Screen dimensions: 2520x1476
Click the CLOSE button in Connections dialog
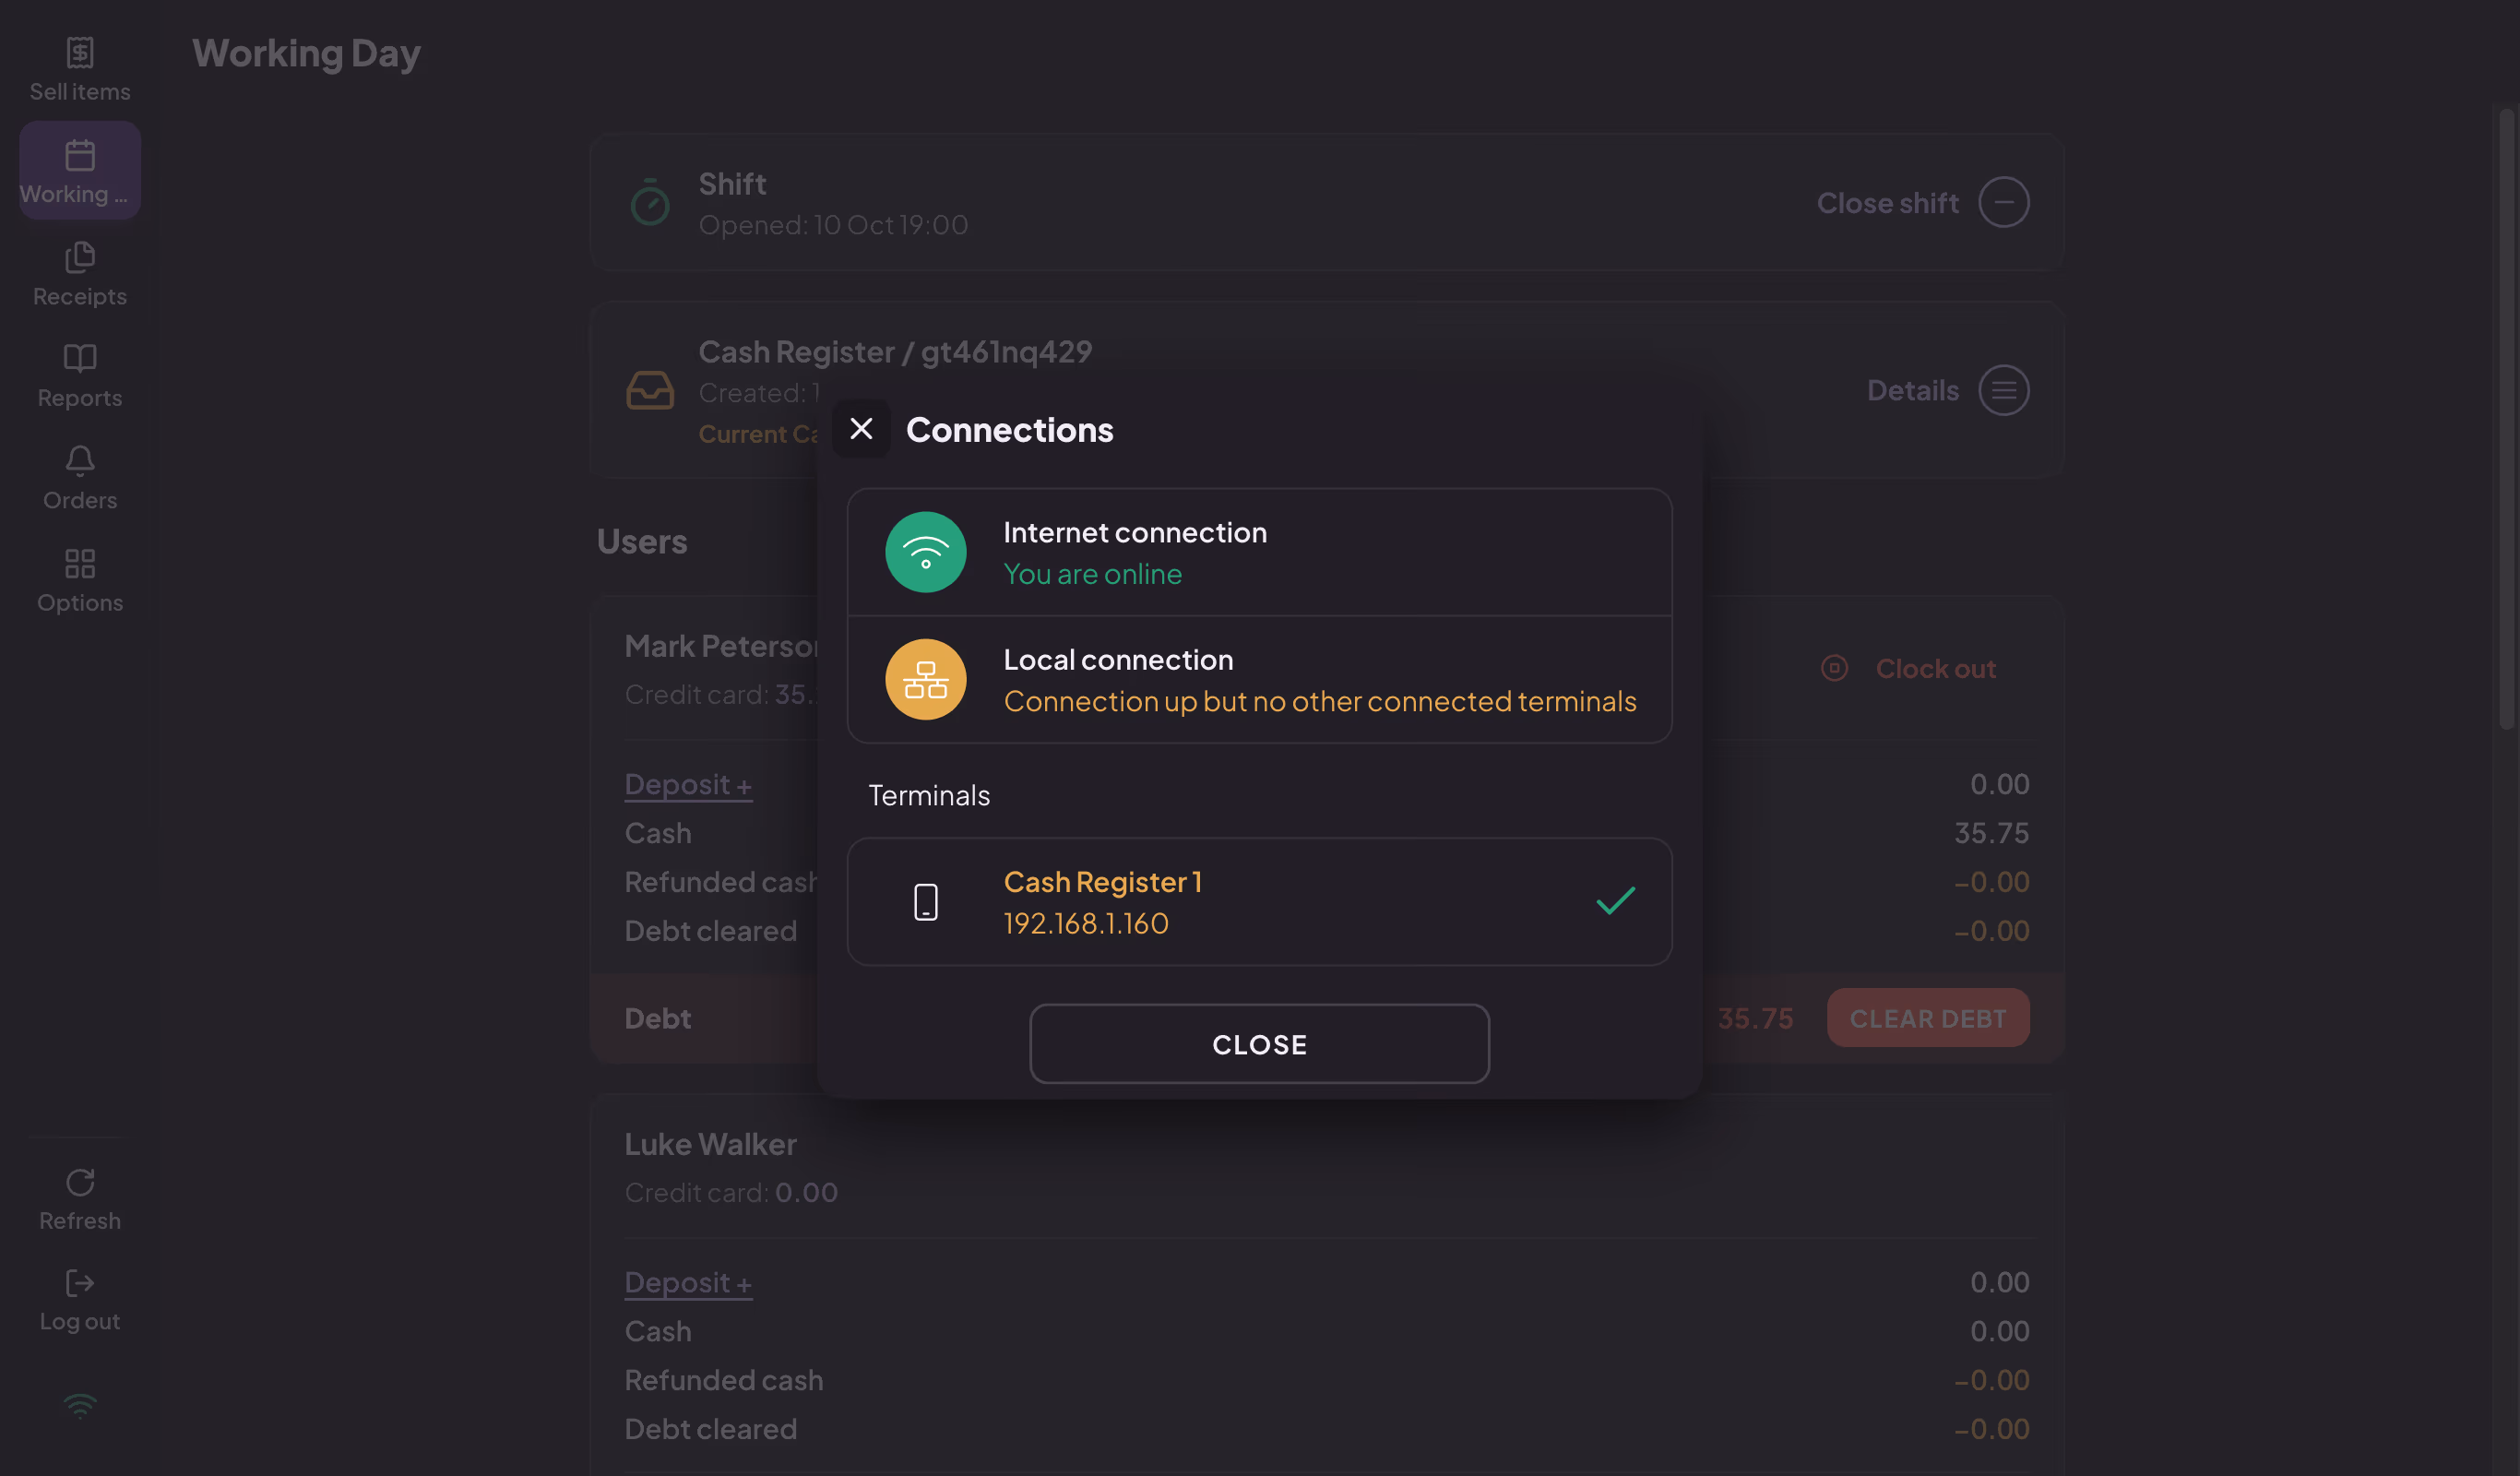click(1259, 1043)
